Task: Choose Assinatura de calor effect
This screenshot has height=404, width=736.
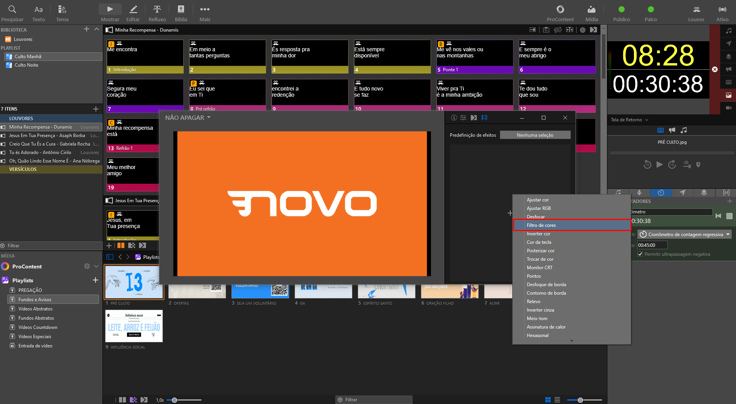Action: [x=572, y=327]
